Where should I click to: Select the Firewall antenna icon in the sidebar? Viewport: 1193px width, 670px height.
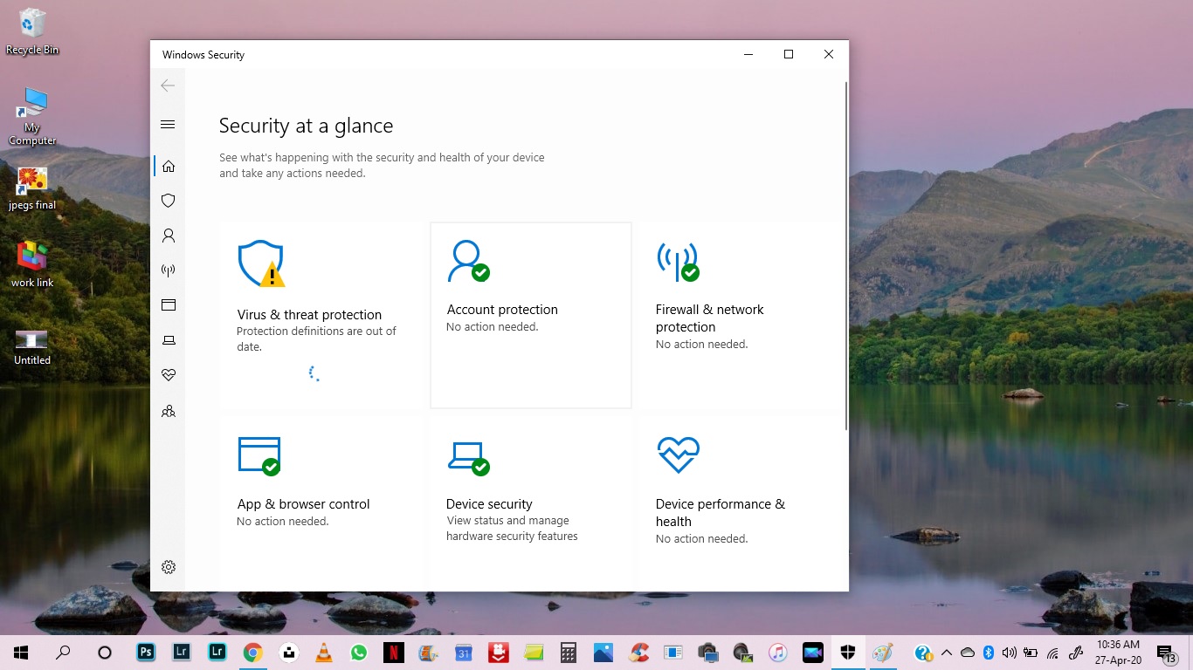pyautogui.click(x=169, y=270)
